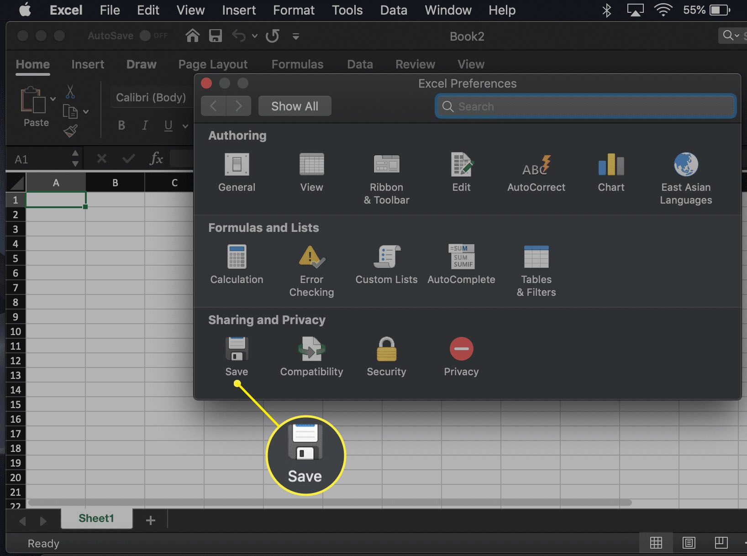Switch to Normal view in status bar
The height and width of the screenshot is (556, 747).
(x=656, y=543)
